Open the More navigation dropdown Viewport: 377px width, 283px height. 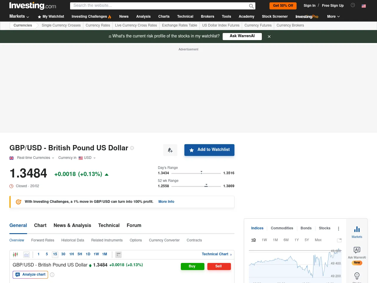coord(333,17)
